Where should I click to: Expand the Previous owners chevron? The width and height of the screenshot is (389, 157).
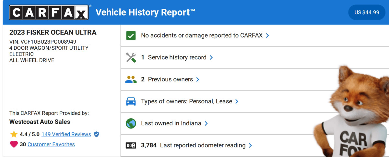coord(198,79)
